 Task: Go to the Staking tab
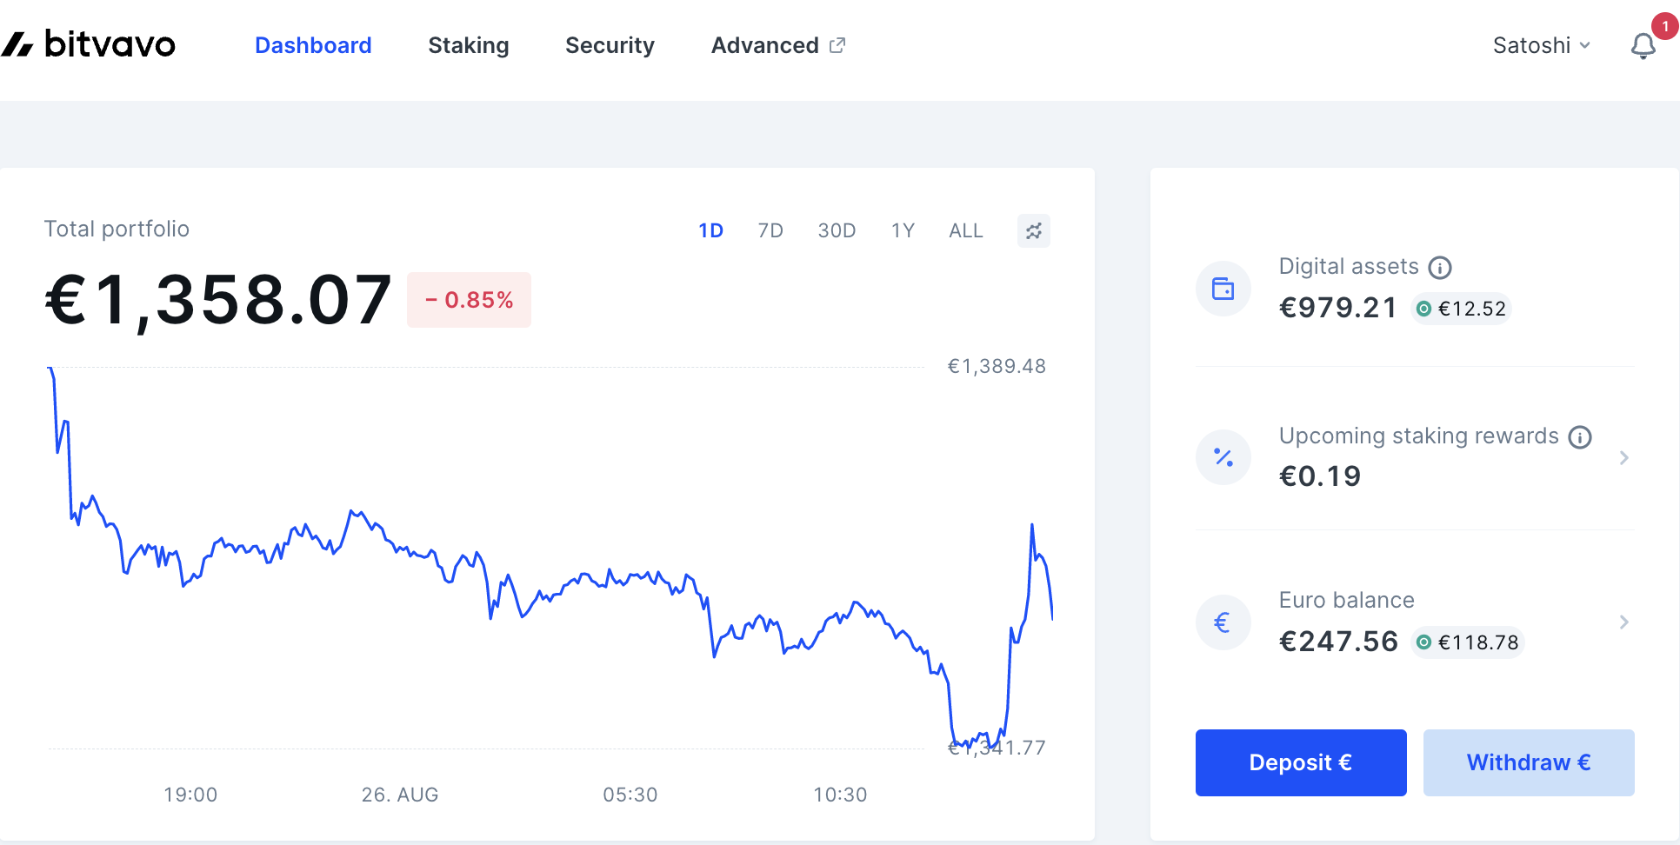point(469,45)
